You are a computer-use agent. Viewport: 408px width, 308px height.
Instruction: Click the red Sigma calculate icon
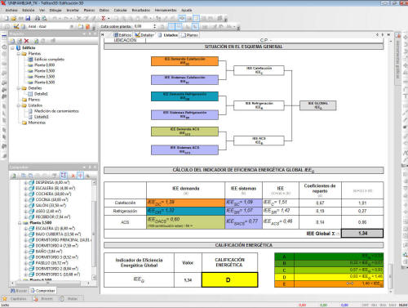click(x=104, y=18)
